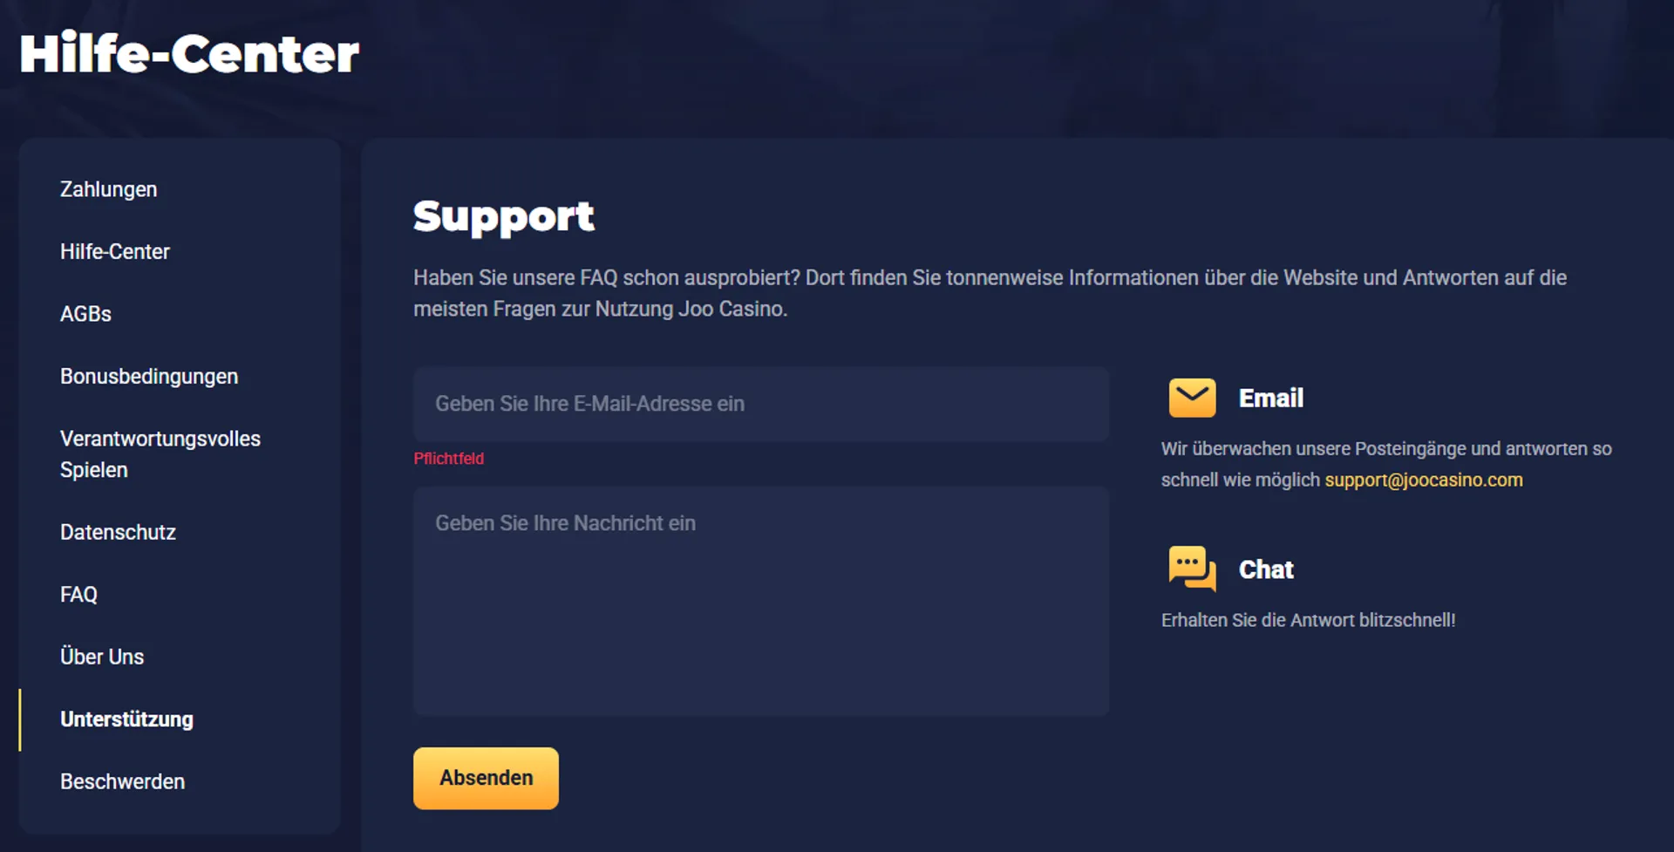Select Datenschutz in the sidebar
Screen dimensions: 1674x852
(118, 532)
